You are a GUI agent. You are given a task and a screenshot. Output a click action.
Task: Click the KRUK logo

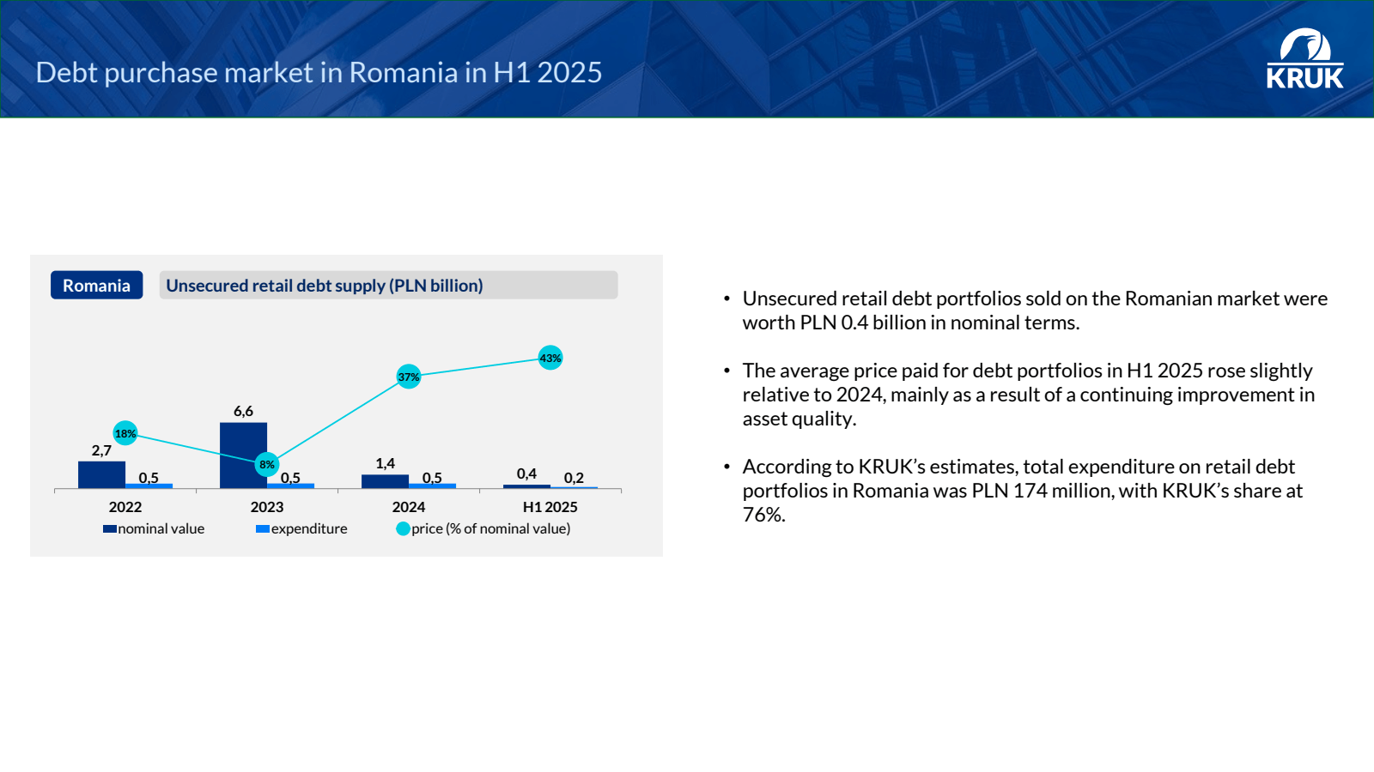(1304, 58)
